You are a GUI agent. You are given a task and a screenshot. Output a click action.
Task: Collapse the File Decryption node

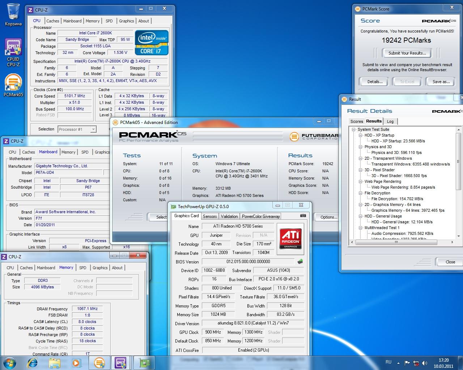coord(361,193)
